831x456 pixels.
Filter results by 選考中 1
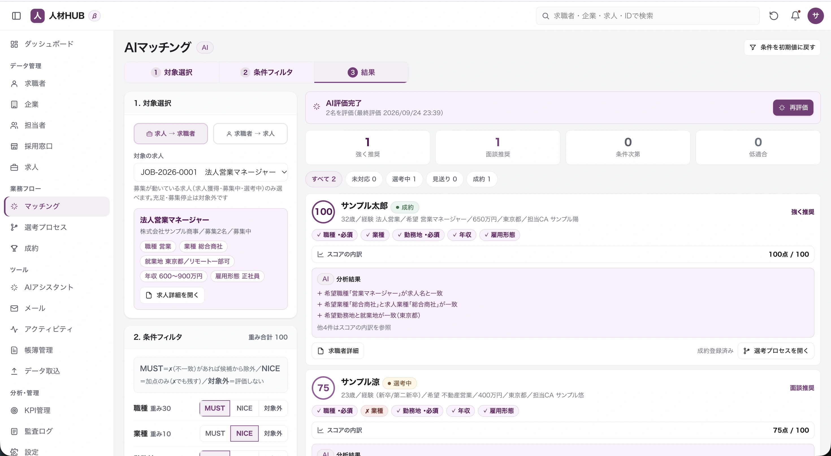pyautogui.click(x=404, y=179)
